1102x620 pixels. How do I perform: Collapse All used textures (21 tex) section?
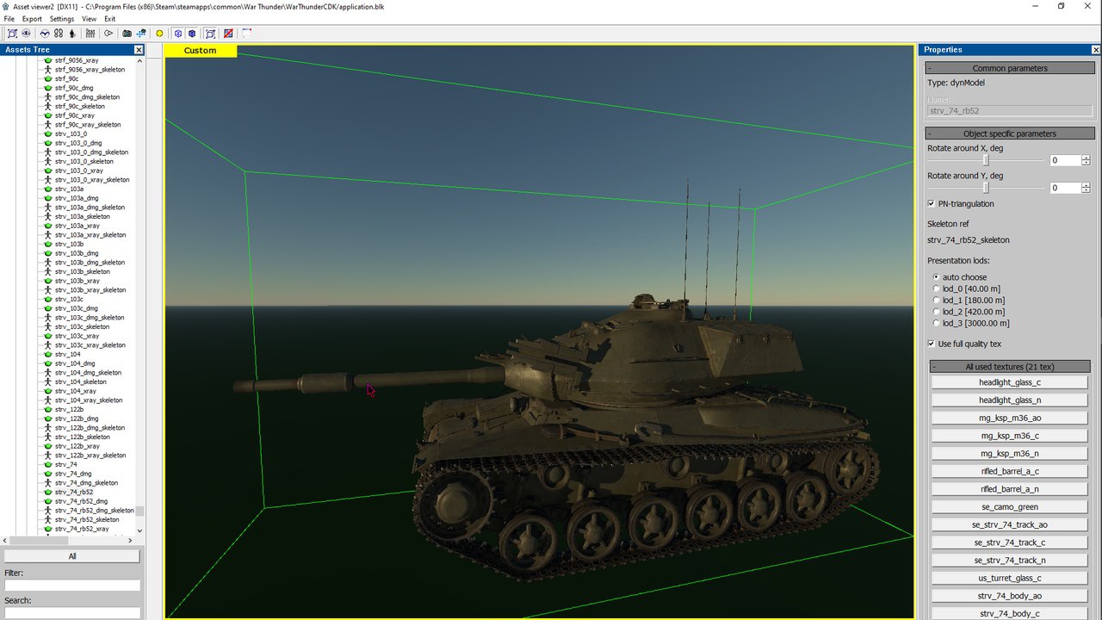click(1010, 366)
